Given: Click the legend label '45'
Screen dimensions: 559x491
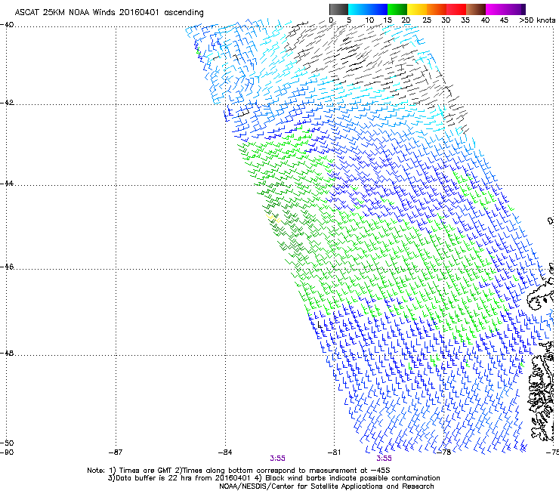Looking at the screenshot, I should [503, 20].
